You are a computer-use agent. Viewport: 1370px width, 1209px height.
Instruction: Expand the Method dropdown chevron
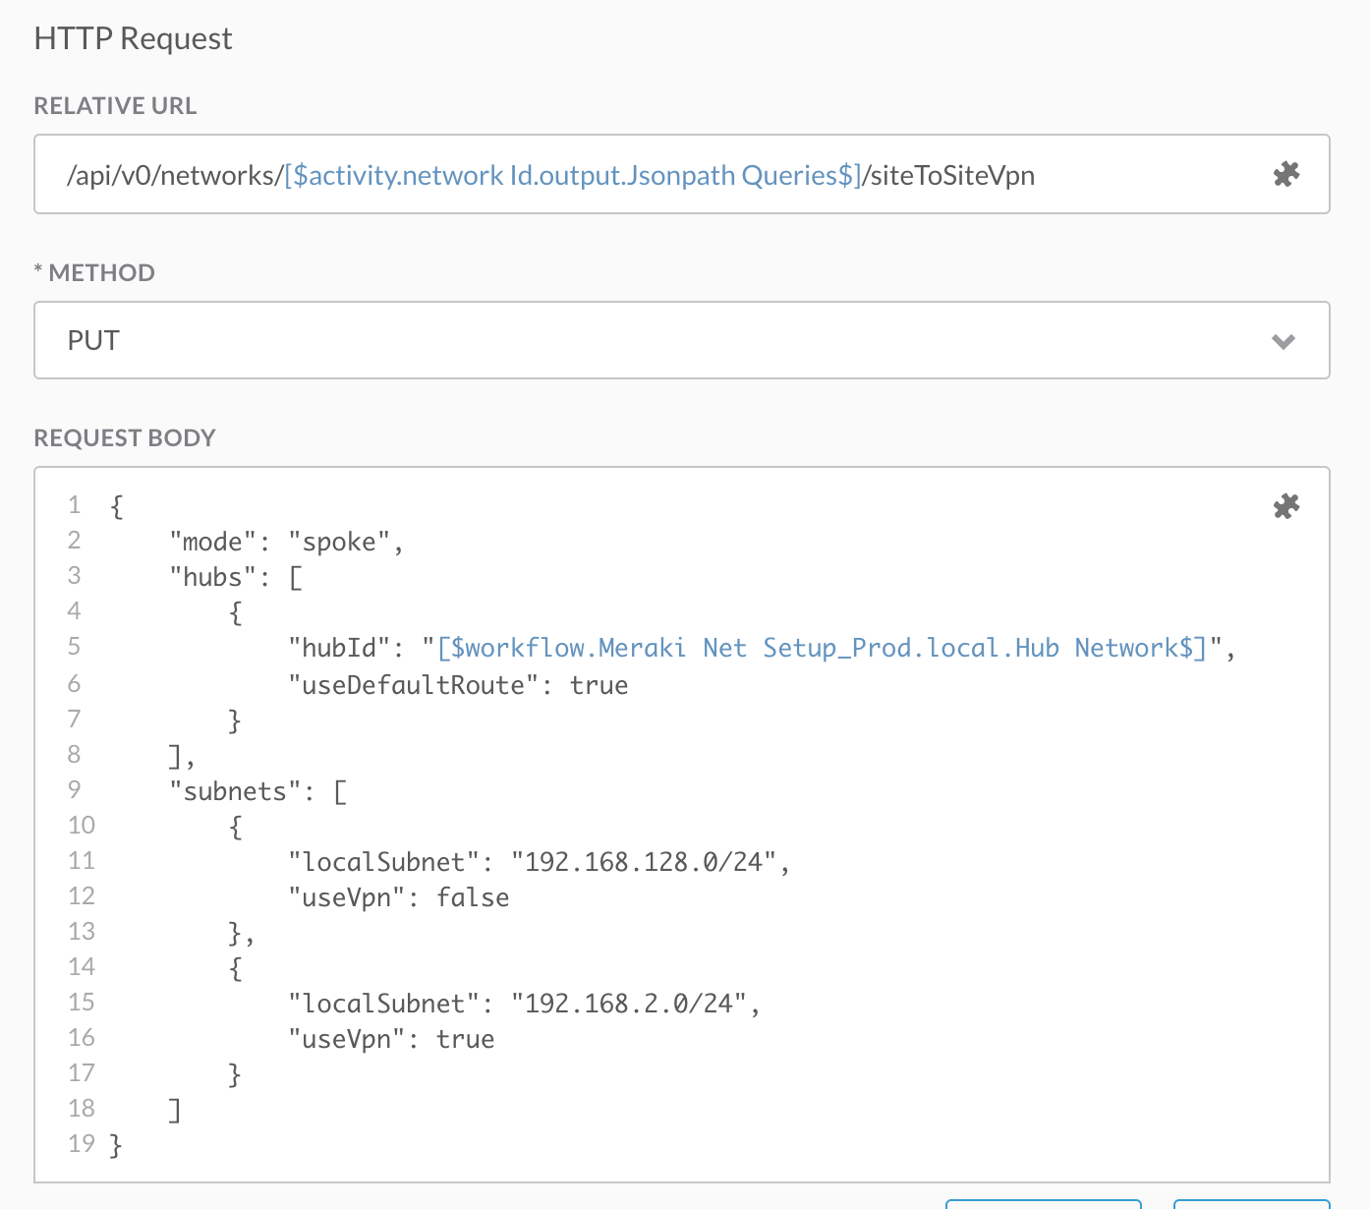point(1283,341)
